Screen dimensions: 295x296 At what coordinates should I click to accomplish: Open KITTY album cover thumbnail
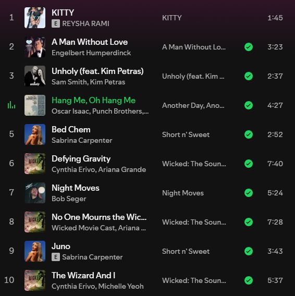coord(35,18)
